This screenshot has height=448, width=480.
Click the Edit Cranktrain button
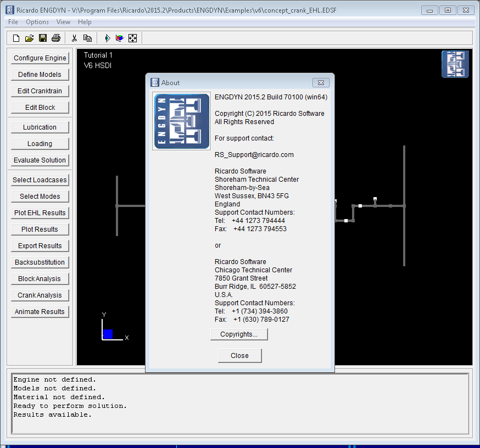click(x=40, y=91)
